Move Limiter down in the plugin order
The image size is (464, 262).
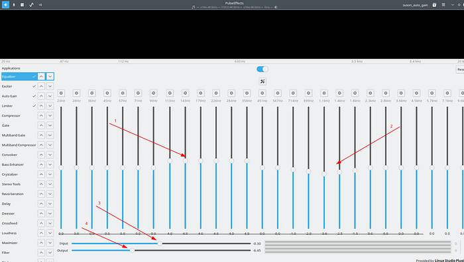[x=50, y=105]
